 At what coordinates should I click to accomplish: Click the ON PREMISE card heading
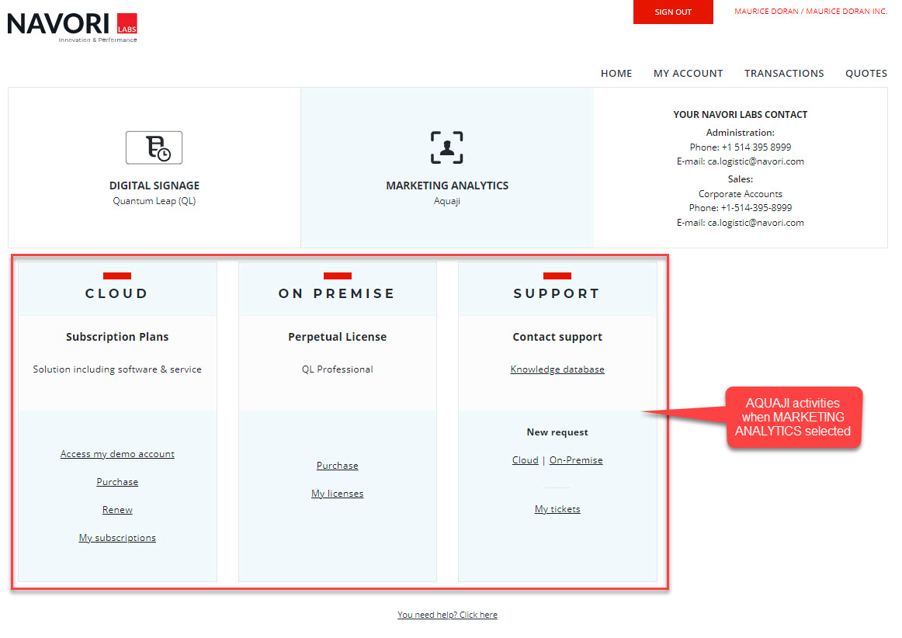coord(337,293)
